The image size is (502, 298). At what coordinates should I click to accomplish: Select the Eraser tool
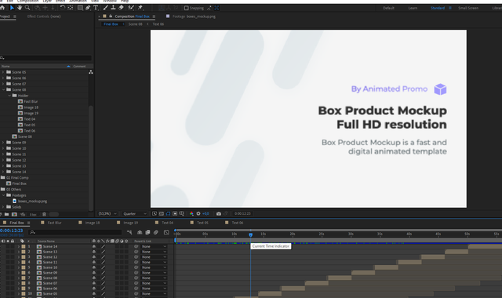[x=121, y=8]
